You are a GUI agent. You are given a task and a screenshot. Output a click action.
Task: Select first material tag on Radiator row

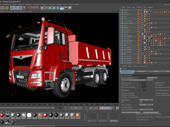tap(143, 34)
